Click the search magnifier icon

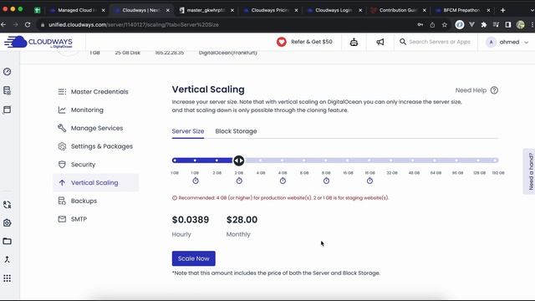point(403,42)
